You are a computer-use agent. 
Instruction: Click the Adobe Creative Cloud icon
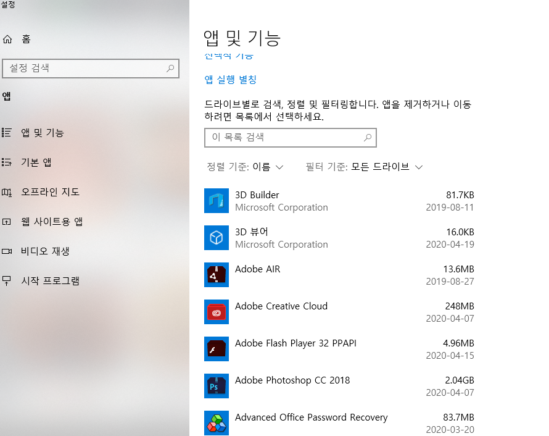point(217,312)
